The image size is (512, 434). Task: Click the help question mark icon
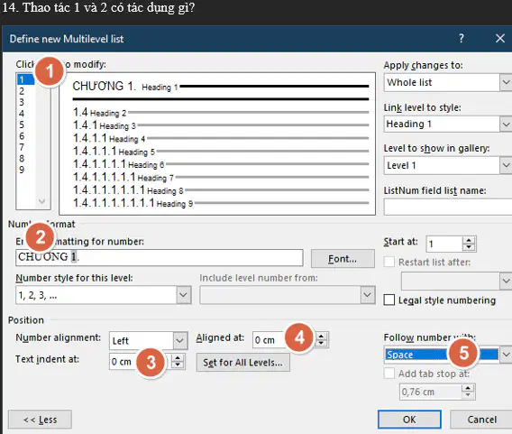[461, 39]
